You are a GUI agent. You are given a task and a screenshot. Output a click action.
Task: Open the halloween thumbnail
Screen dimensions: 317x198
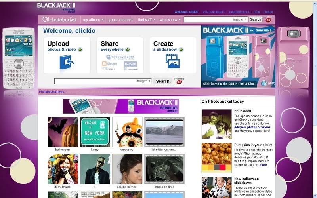(63, 132)
